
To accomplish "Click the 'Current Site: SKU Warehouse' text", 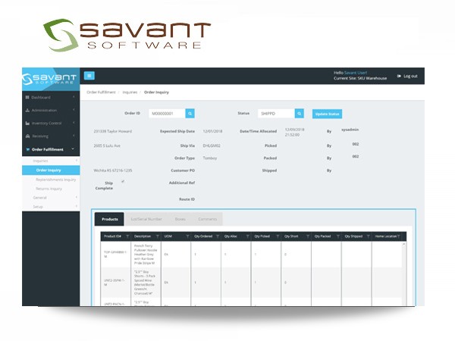I will tap(360, 78).
